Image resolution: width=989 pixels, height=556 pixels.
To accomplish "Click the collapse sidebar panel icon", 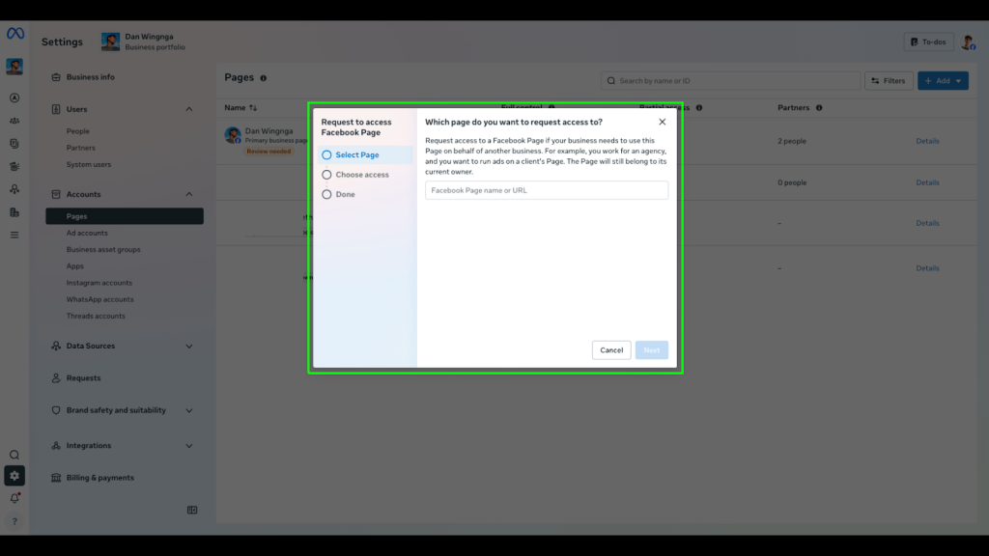I will (192, 510).
